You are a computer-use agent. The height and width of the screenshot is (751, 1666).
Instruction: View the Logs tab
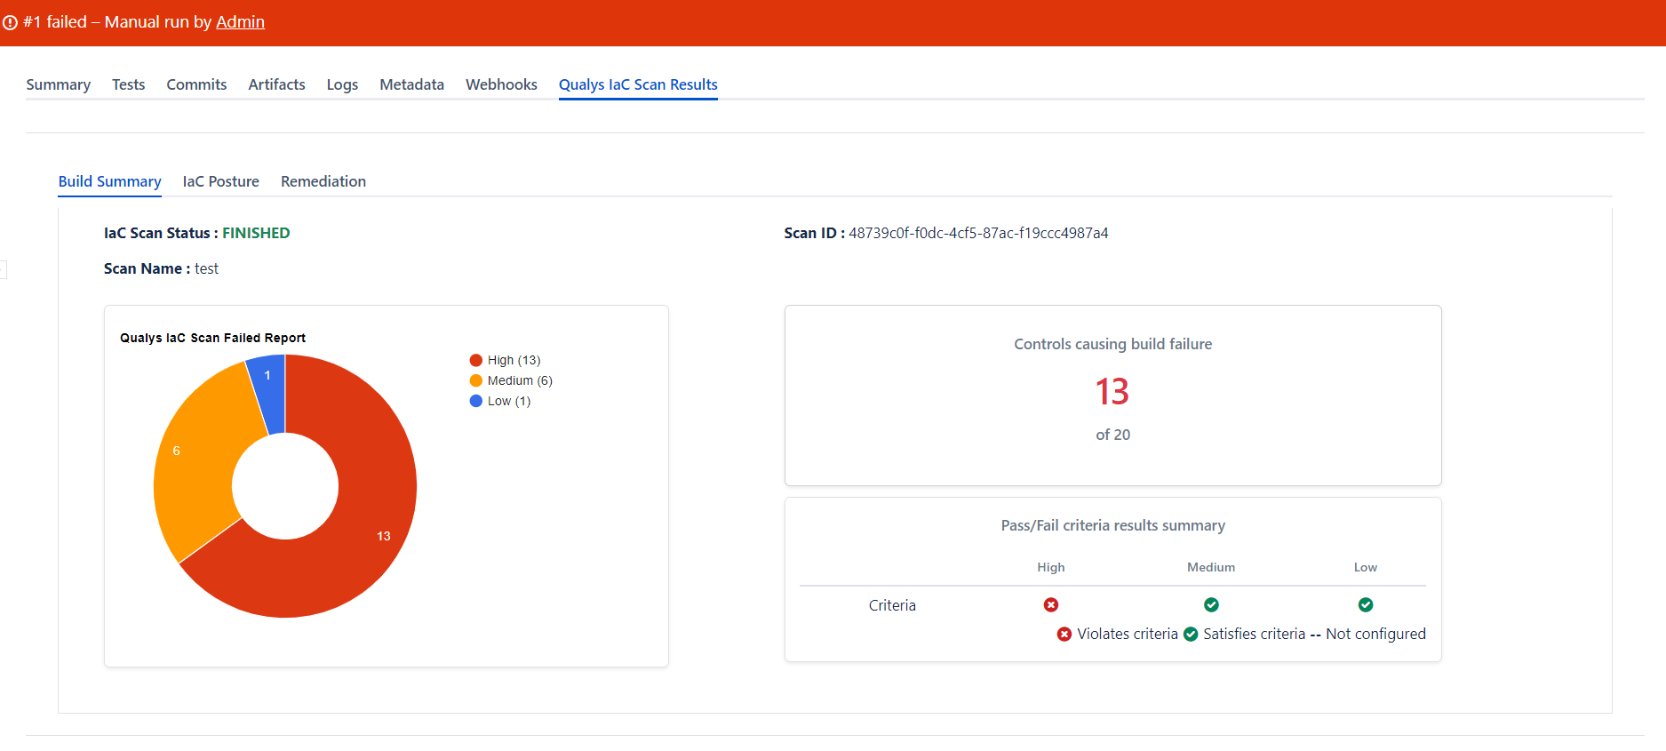coord(342,84)
